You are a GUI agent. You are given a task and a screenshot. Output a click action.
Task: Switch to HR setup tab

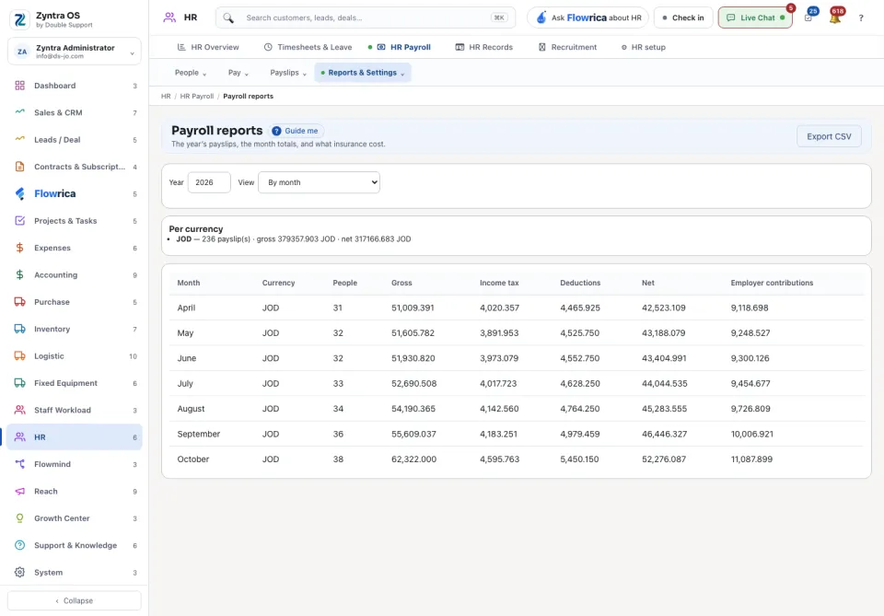[644, 47]
